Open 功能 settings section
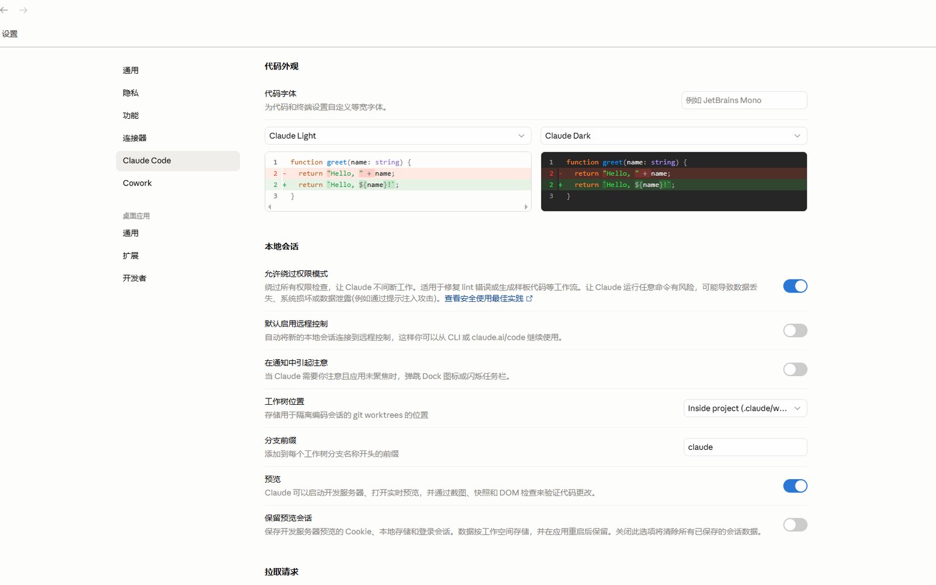Screen dimensions: 936x585 click(x=178, y=115)
